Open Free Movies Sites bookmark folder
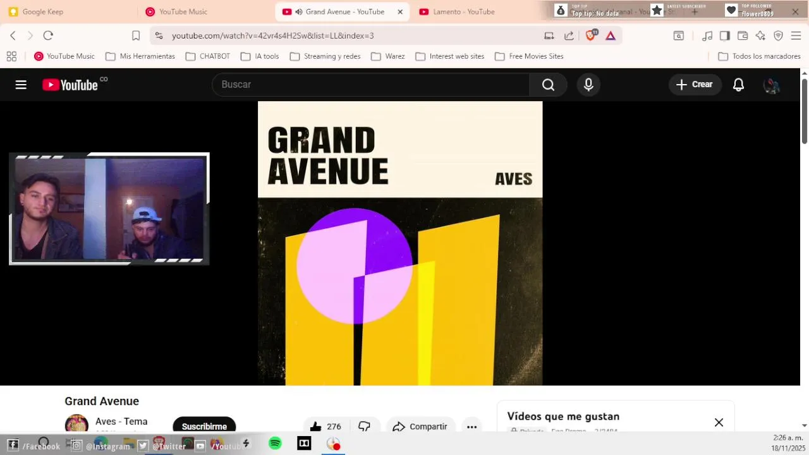 [x=529, y=56]
